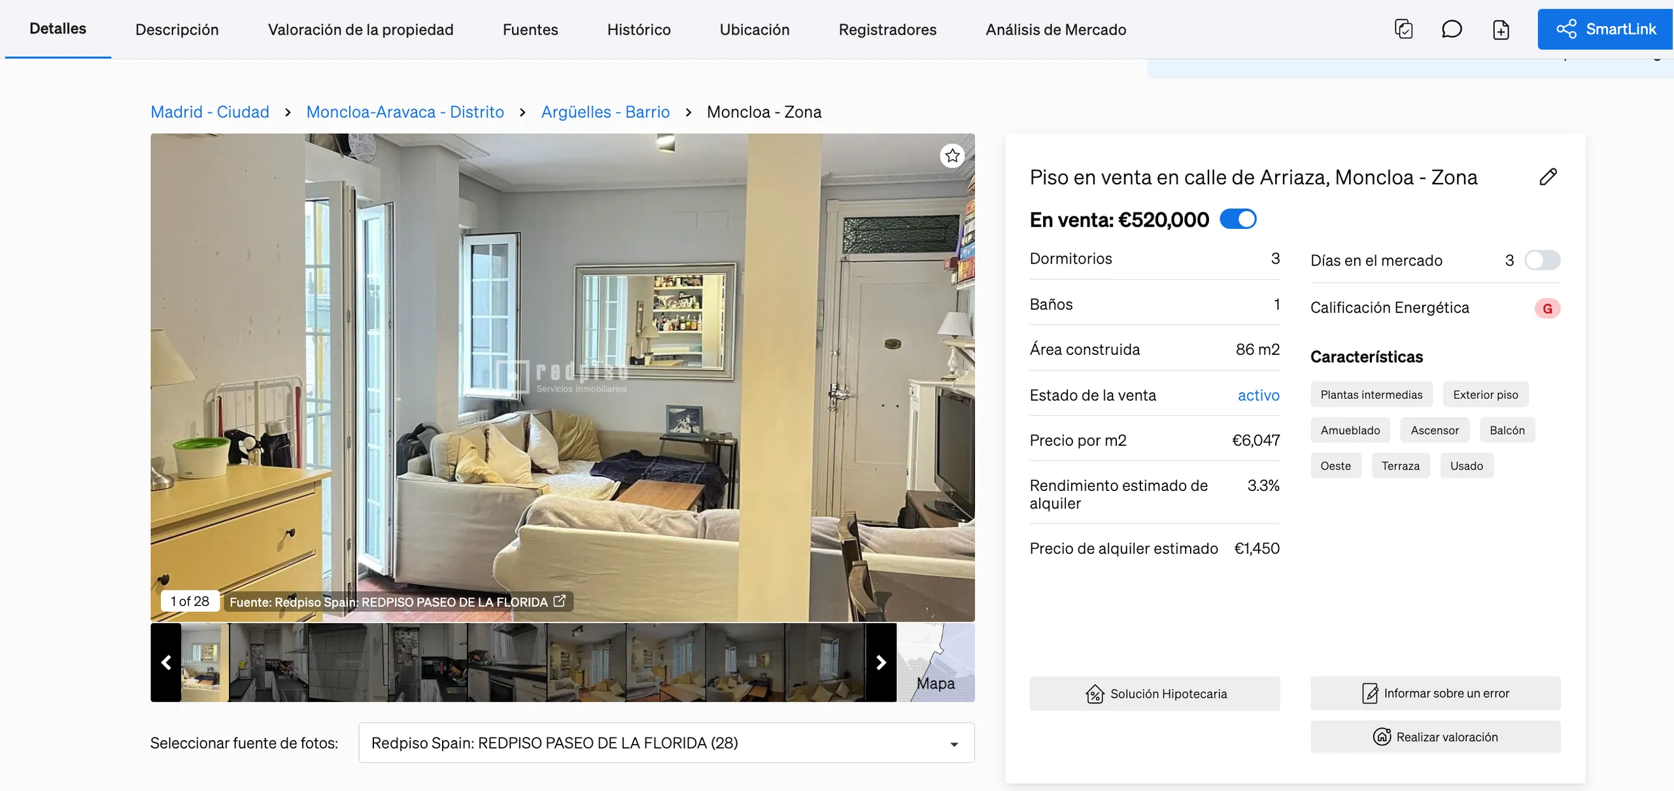Click the '3.3%' rental yield value
The width and height of the screenshot is (1674, 791).
(x=1263, y=485)
